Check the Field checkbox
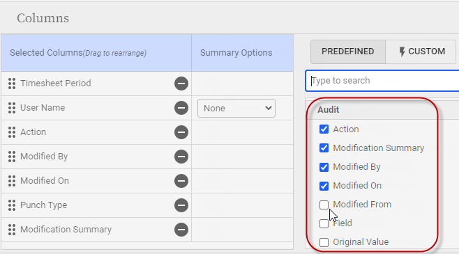 pyautogui.click(x=324, y=223)
